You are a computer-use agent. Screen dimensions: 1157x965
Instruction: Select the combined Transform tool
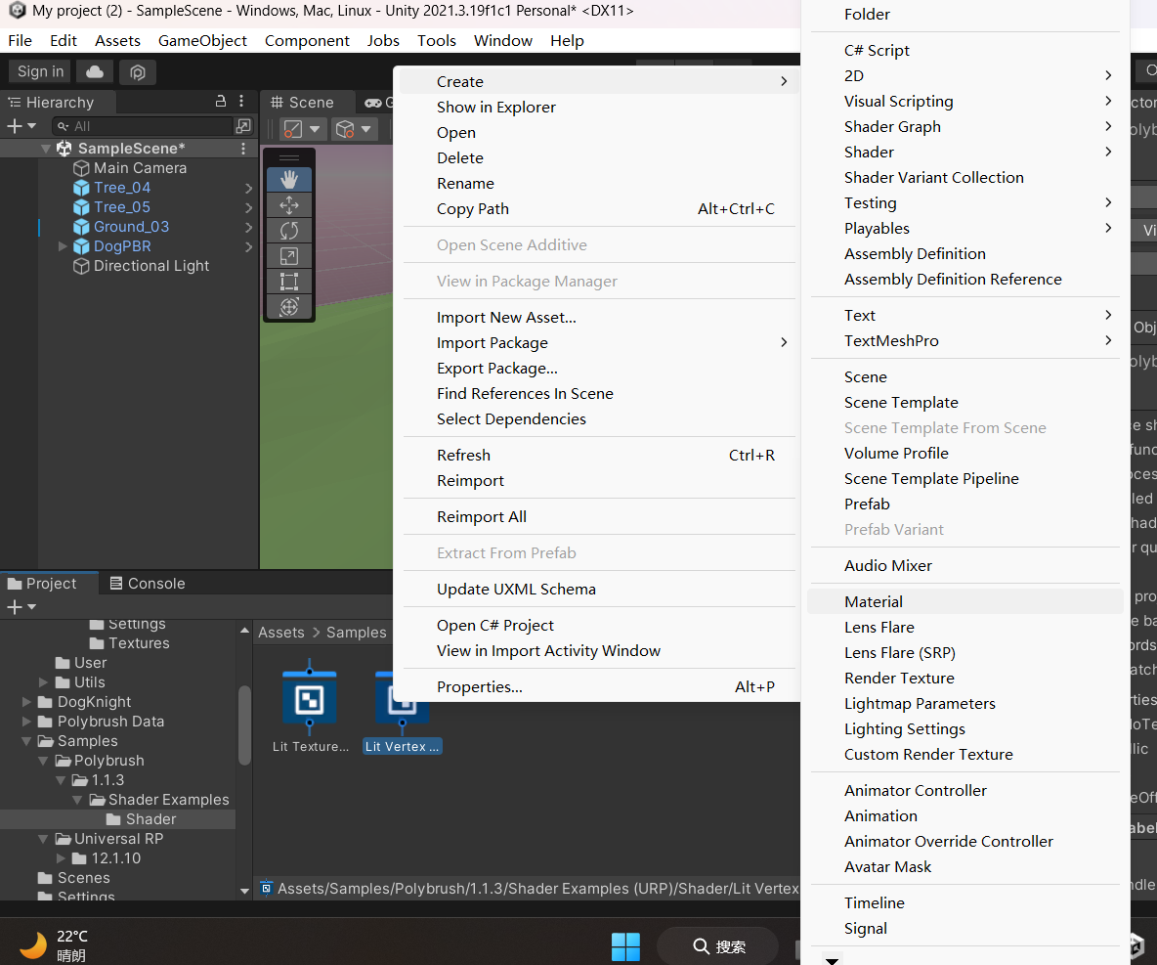pos(289,307)
